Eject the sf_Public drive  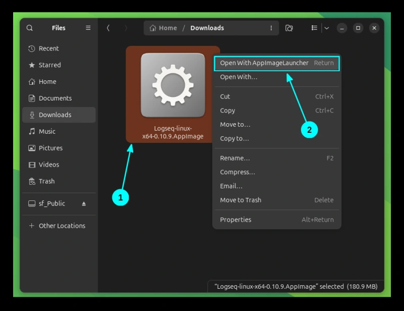84,203
